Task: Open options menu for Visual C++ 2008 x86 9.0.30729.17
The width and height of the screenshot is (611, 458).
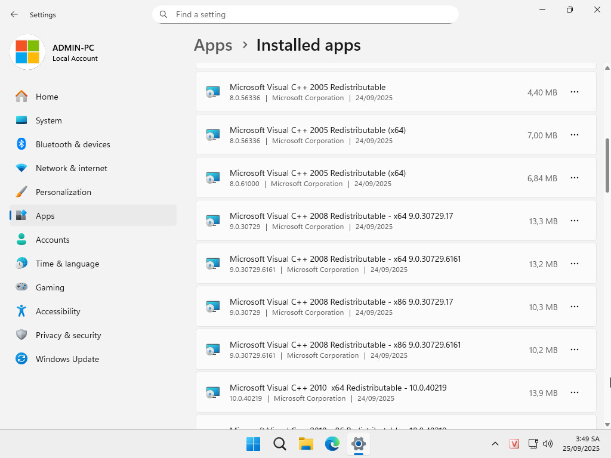Action: click(574, 307)
